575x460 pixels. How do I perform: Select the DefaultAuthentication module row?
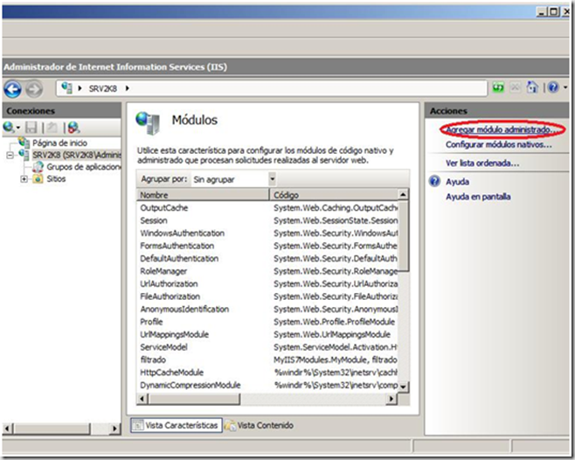(x=267, y=259)
